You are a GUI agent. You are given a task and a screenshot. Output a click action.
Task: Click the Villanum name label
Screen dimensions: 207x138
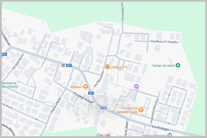pos(76,87)
